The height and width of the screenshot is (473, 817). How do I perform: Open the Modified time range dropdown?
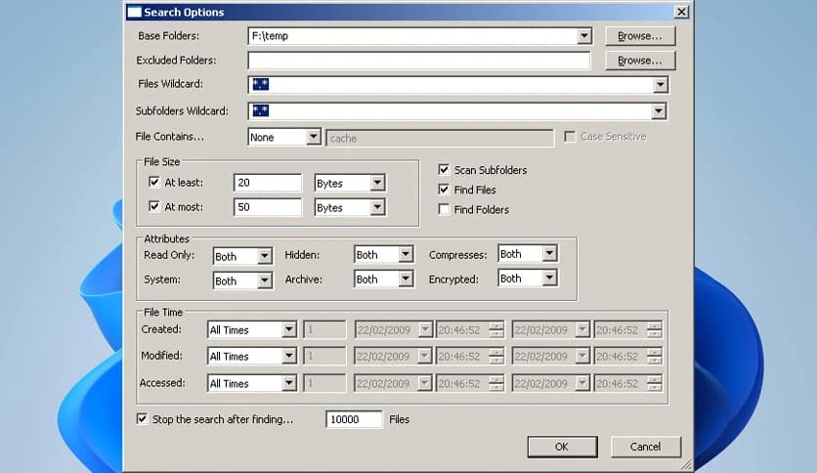288,356
